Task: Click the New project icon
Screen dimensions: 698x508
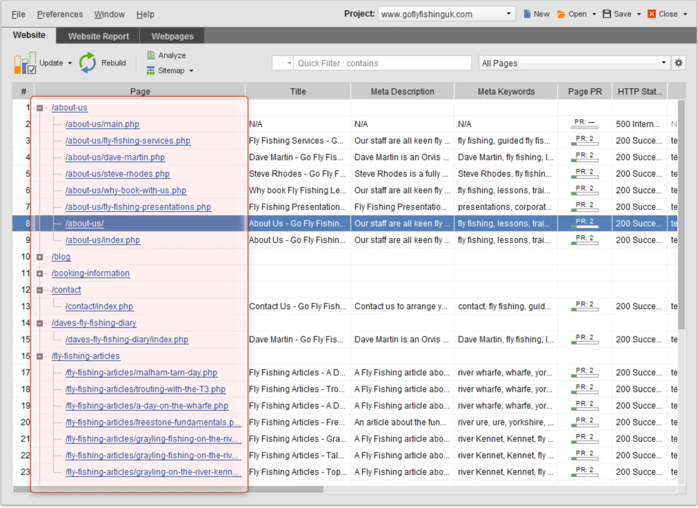Action: [x=527, y=14]
